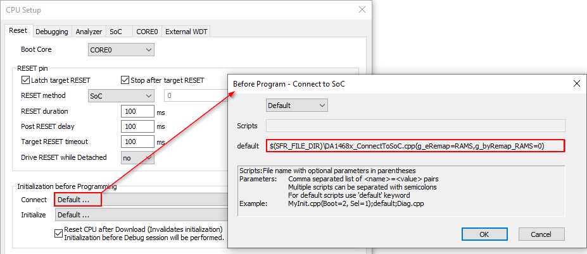
Task: Switch to the Debugging tab
Action: point(51,32)
